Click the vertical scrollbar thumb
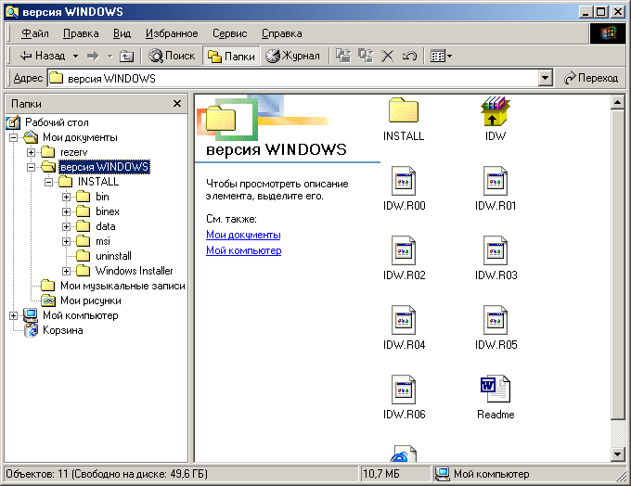The width and height of the screenshot is (631, 486). 618,264
